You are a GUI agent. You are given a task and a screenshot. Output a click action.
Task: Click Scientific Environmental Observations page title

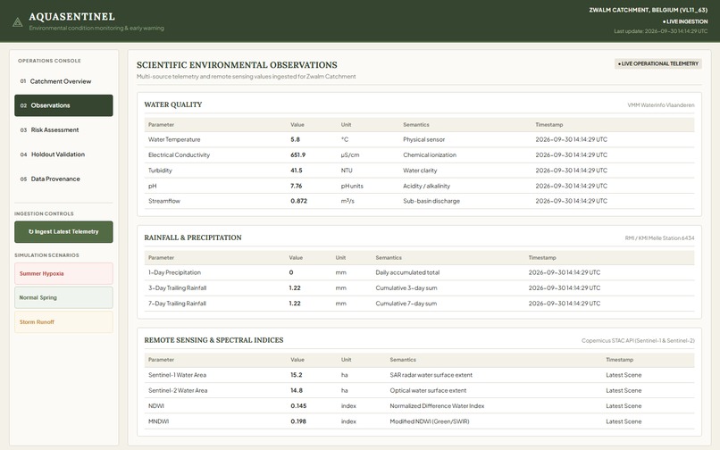click(x=237, y=65)
